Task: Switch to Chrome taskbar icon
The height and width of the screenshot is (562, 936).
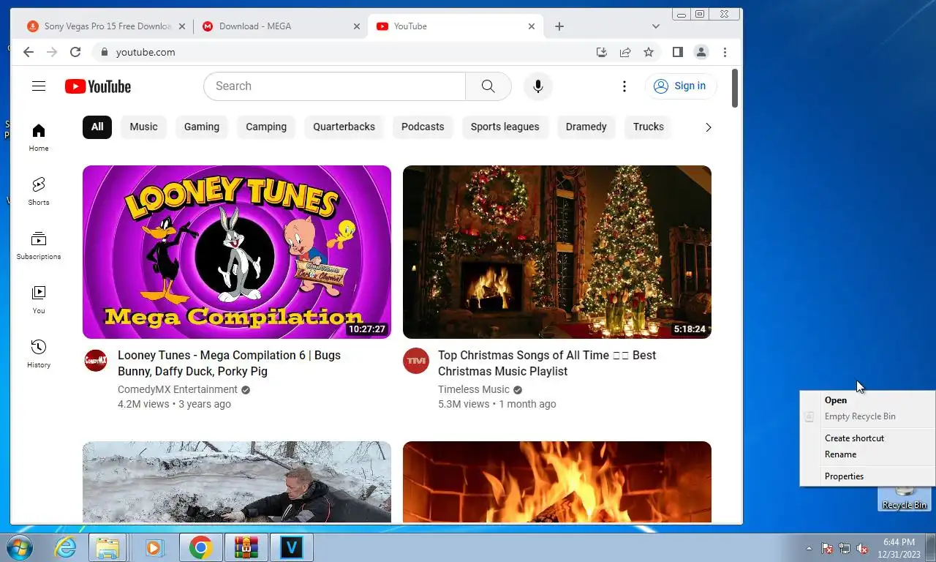Action: click(x=200, y=547)
